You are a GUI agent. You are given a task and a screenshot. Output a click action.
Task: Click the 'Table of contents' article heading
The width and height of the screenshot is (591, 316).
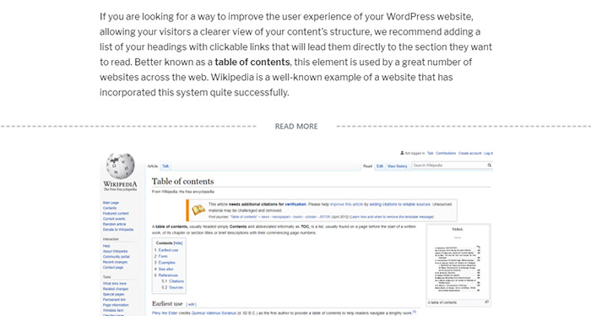click(183, 182)
